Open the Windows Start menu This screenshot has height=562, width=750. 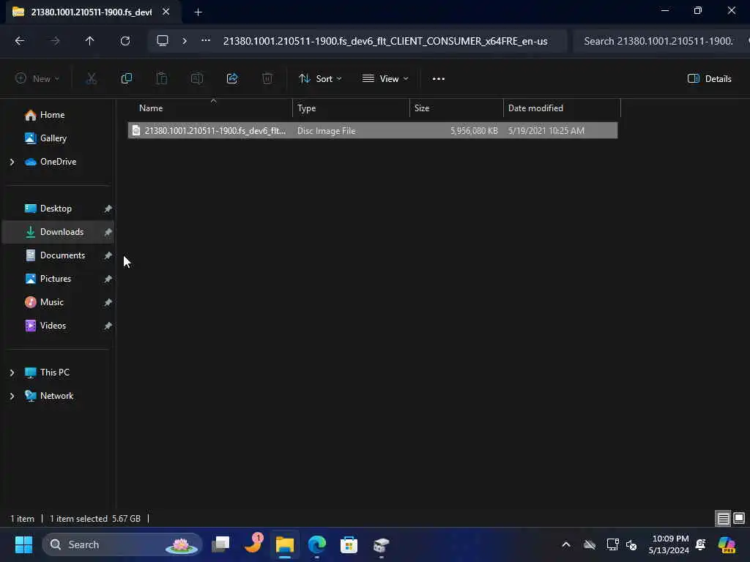pyautogui.click(x=23, y=544)
